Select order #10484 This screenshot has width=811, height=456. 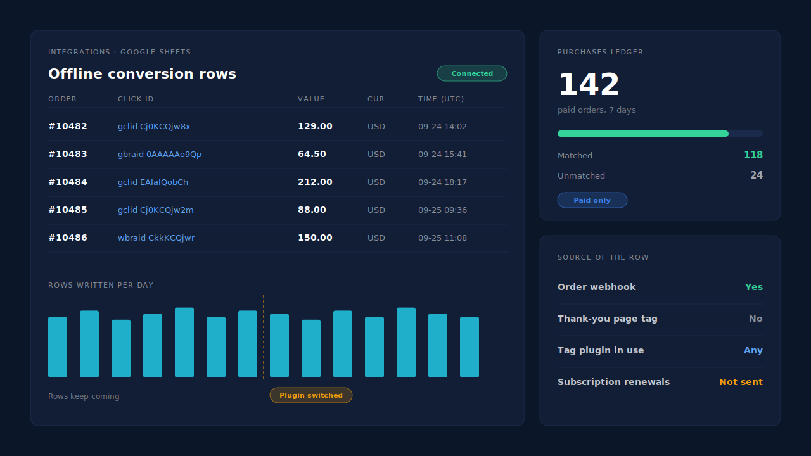[68, 182]
